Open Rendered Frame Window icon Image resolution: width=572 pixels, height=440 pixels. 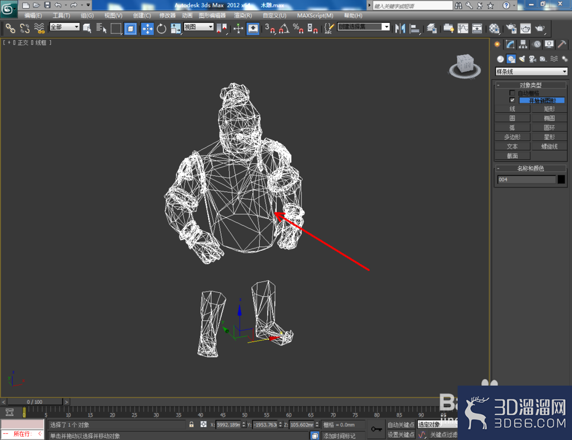(x=526, y=28)
